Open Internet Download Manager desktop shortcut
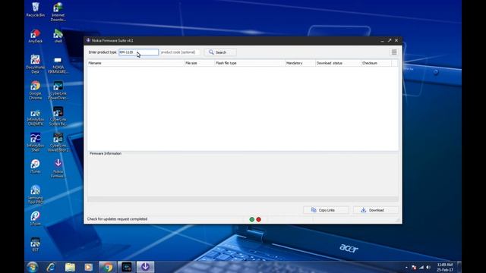The height and width of the screenshot is (273, 486). tap(58, 12)
